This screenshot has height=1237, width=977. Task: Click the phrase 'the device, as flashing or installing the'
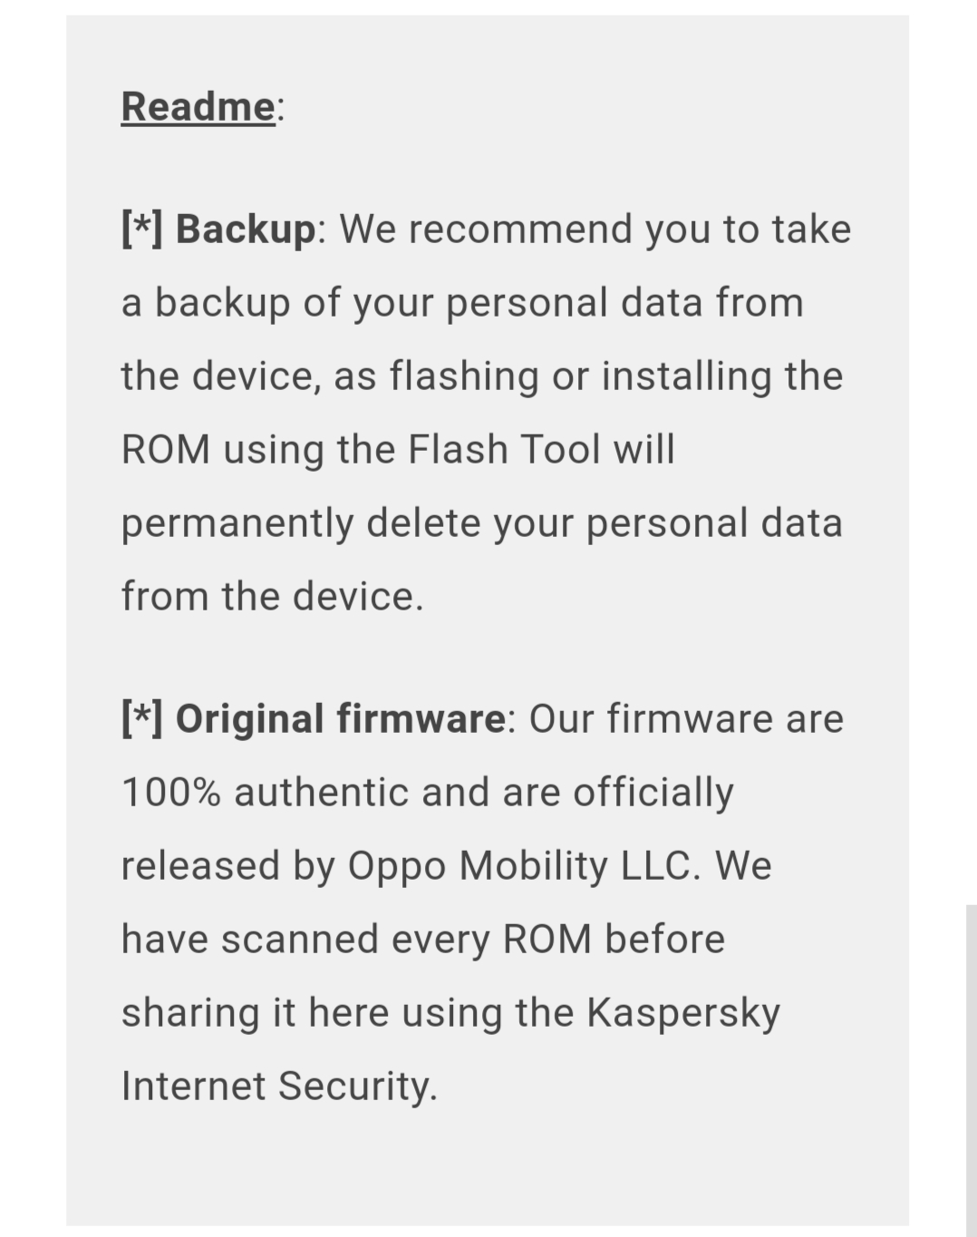(x=482, y=376)
